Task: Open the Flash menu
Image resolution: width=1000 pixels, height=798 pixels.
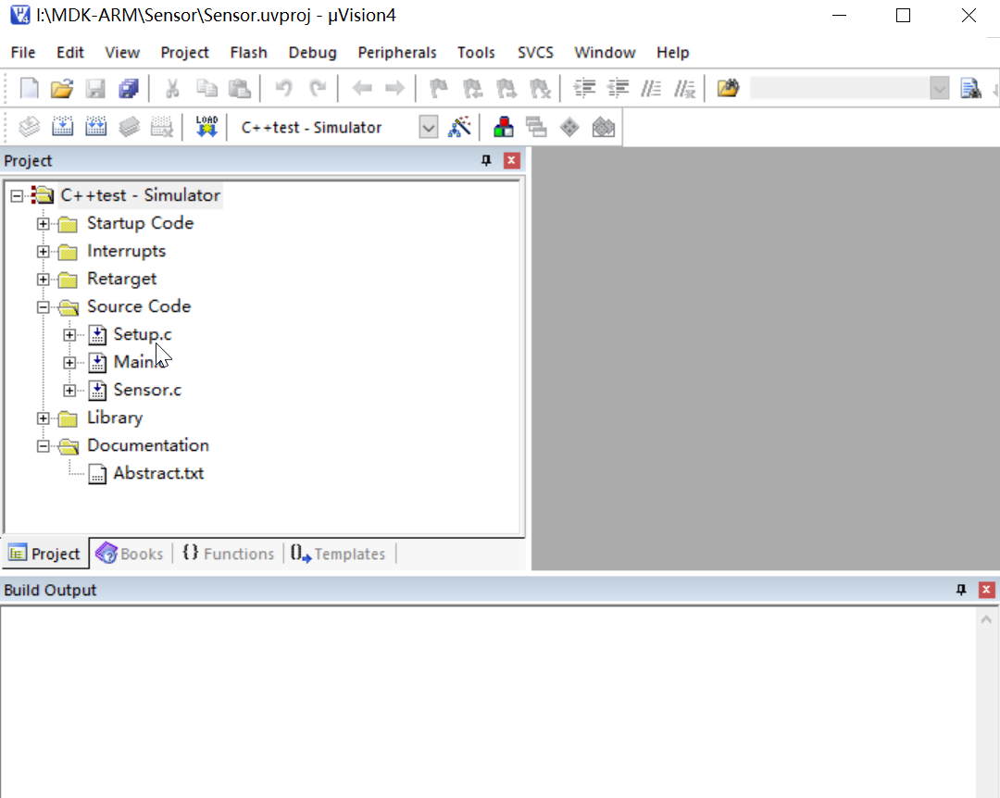Action: coord(249,53)
